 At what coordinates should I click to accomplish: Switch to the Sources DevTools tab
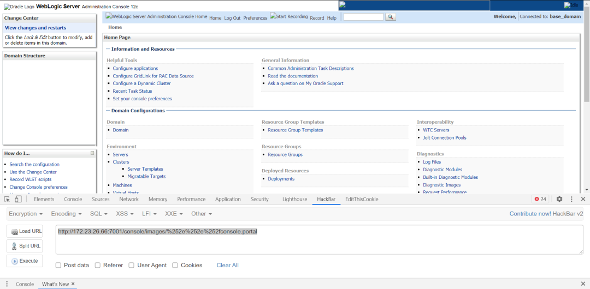point(101,199)
